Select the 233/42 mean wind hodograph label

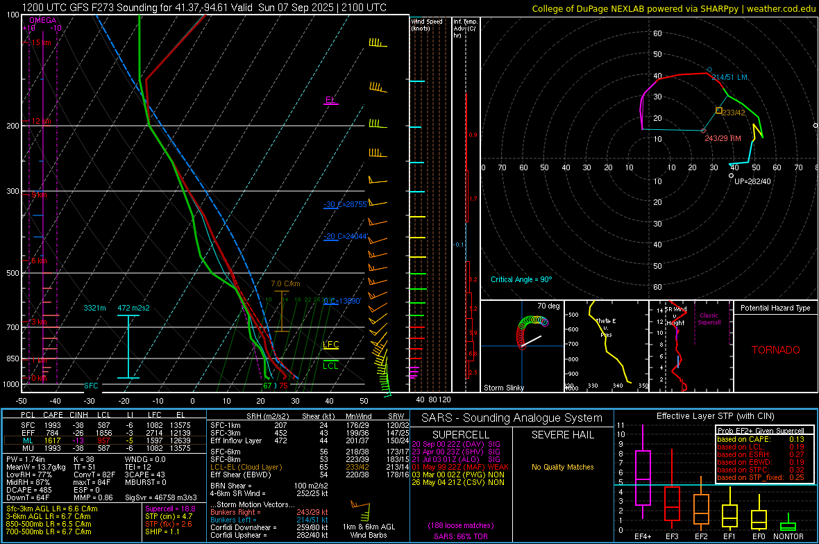click(x=734, y=113)
